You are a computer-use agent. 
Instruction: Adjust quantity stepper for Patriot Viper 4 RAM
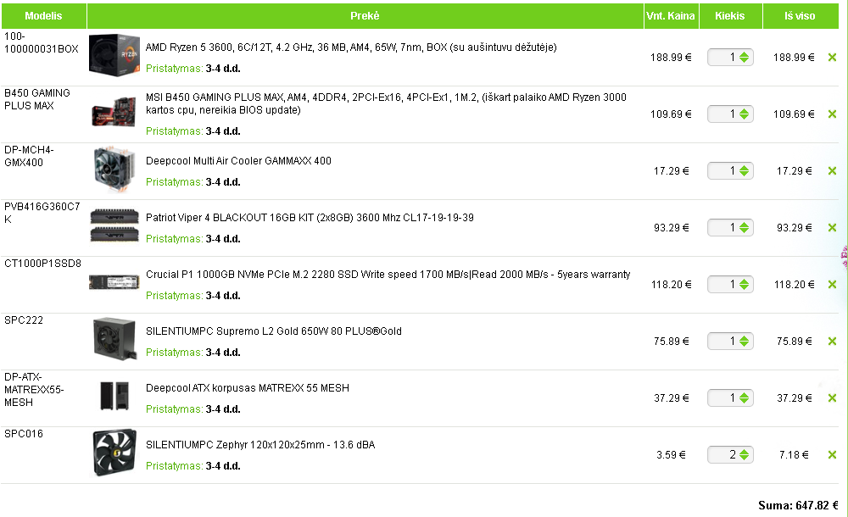click(745, 228)
